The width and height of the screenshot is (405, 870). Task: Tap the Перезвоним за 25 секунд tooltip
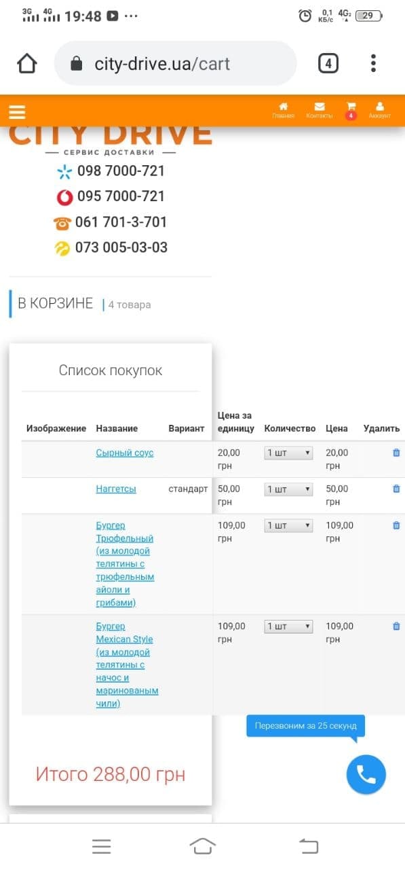point(305,726)
